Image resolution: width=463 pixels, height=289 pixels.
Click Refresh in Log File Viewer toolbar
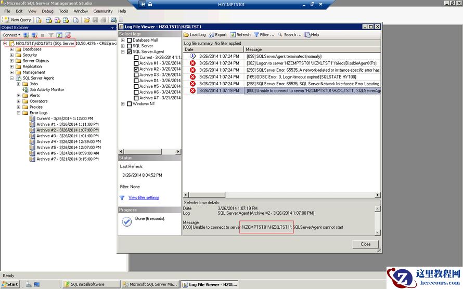point(240,35)
